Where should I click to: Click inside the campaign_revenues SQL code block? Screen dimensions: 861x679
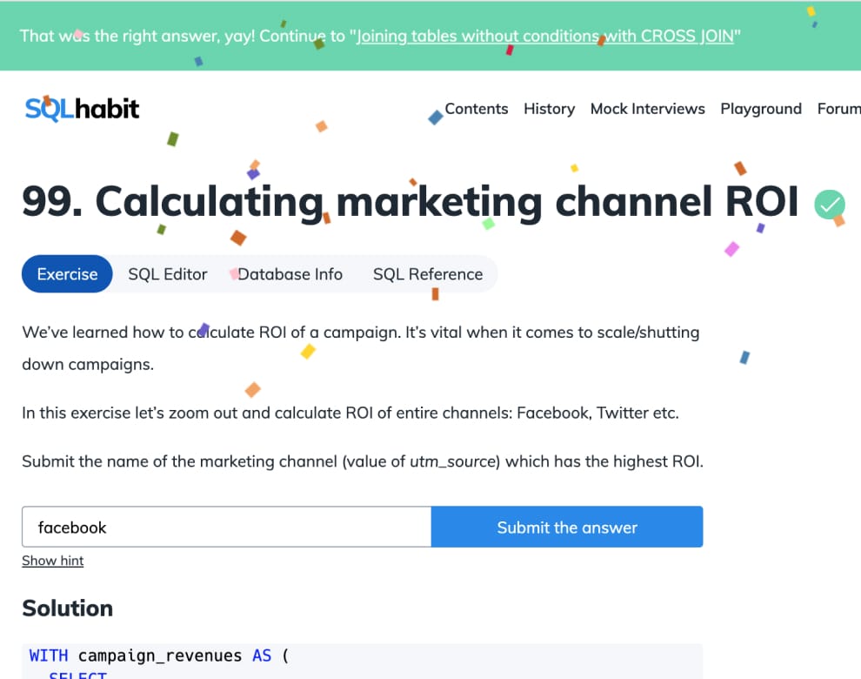[348, 658]
